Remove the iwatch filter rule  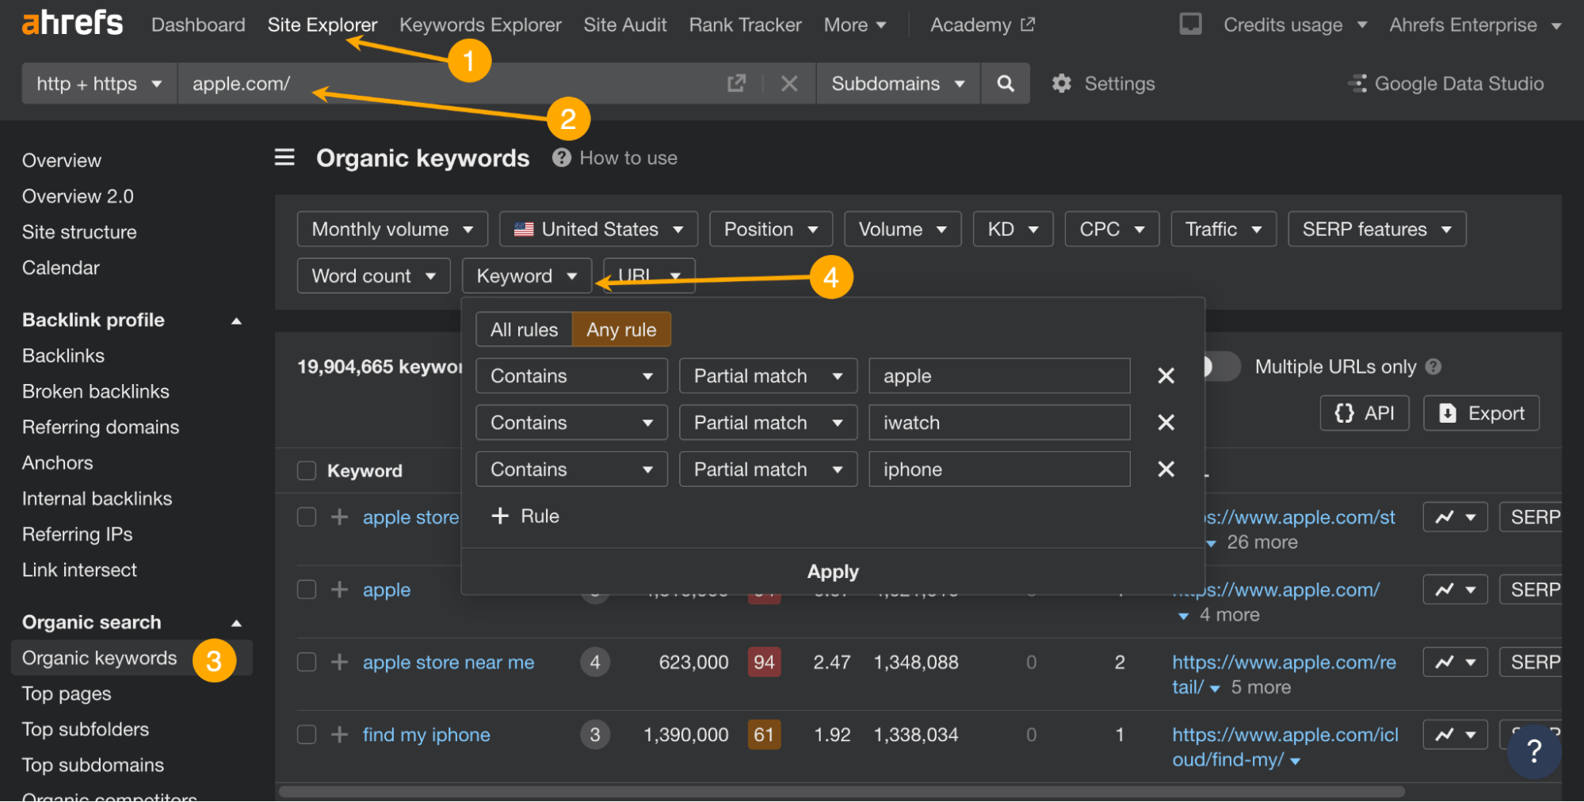[x=1165, y=423]
